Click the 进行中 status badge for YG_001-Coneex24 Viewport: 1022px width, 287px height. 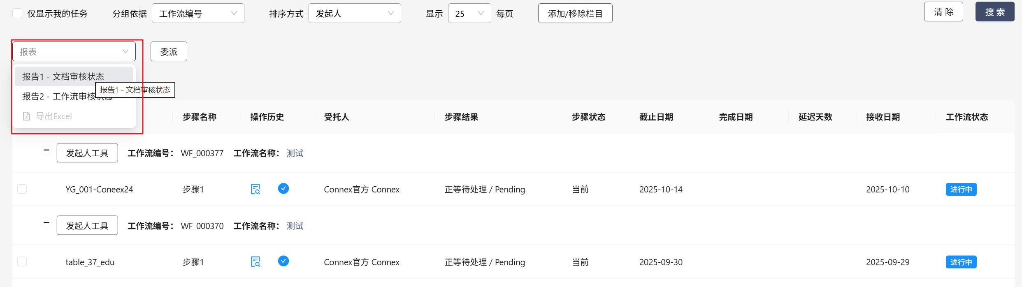[961, 190]
